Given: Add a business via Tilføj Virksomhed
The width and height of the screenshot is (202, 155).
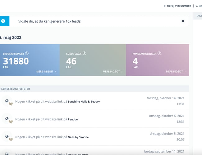Looking at the screenshot, I should click(x=177, y=6).
